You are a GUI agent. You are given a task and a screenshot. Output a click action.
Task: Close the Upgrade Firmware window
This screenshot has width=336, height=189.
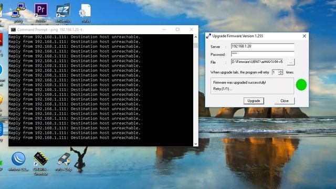point(304,36)
